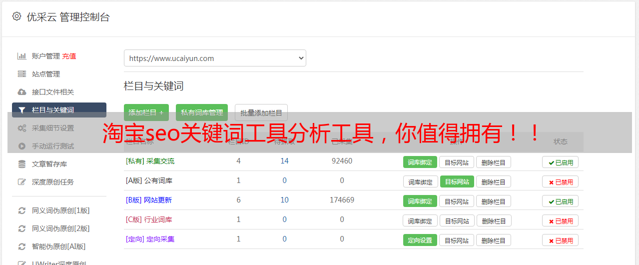Click the refresh icon of 同义词伪原创[1版]
The width and height of the screenshot is (639, 265).
[x=21, y=210]
